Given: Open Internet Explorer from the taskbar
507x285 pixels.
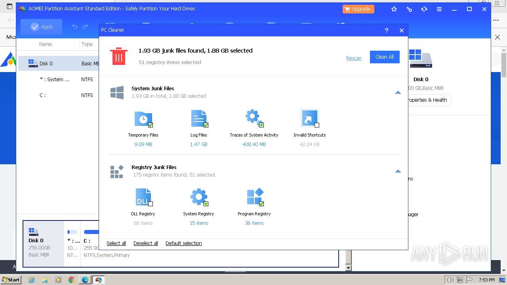Looking at the screenshot, I should click(32, 280).
